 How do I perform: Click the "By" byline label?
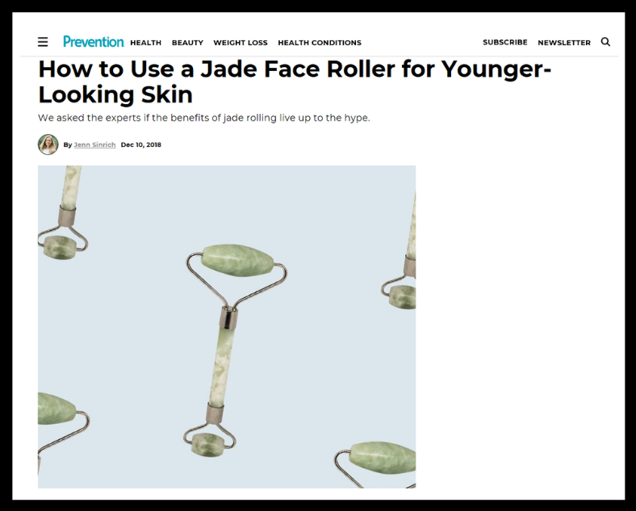pos(67,145)
